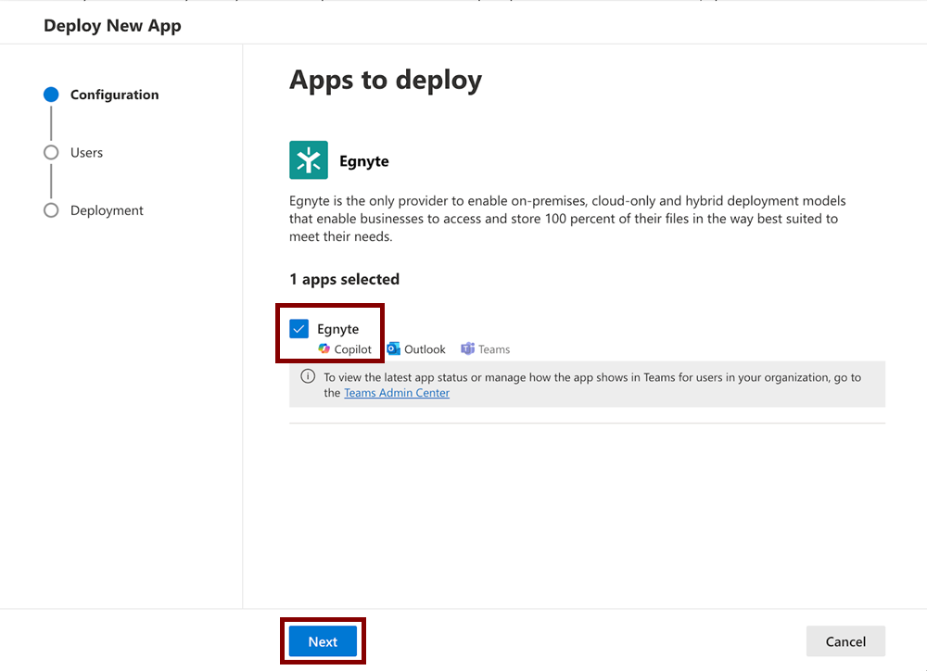Click the bold Egnyte heading beside the logo

(364, 161)
